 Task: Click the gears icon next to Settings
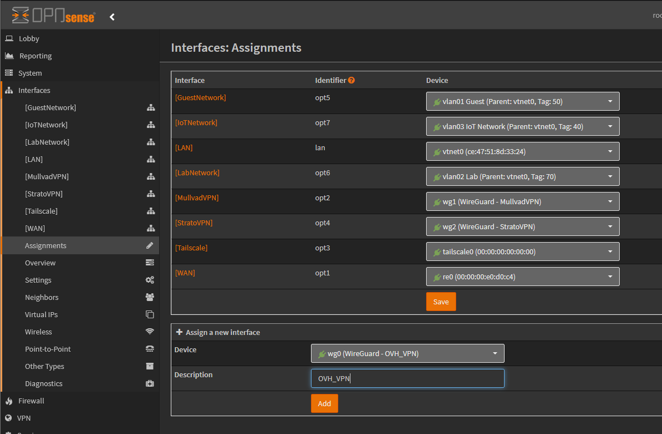(150, 280)
